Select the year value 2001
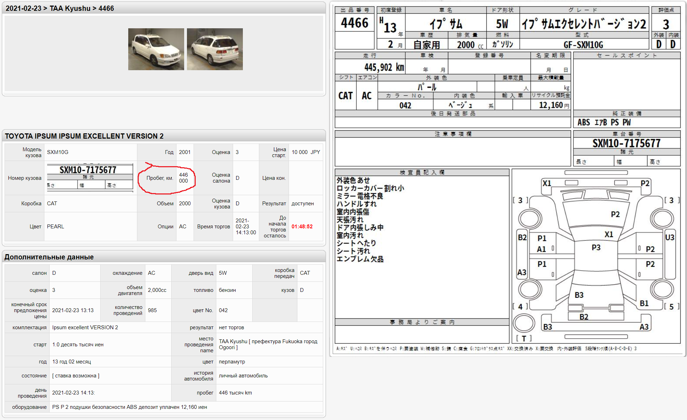The width and height of the screenshot is (687, 420). coord(185,152)
